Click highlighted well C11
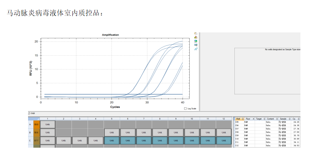Viewport: 319px width, 154px height. pyautogui.click(x=208, y=141)
